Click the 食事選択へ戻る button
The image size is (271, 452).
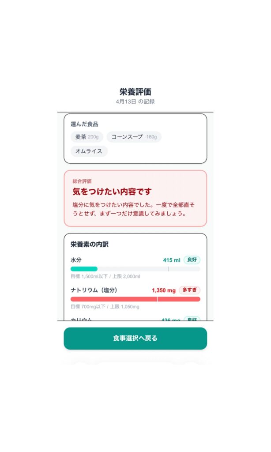[x=135, y=339]
